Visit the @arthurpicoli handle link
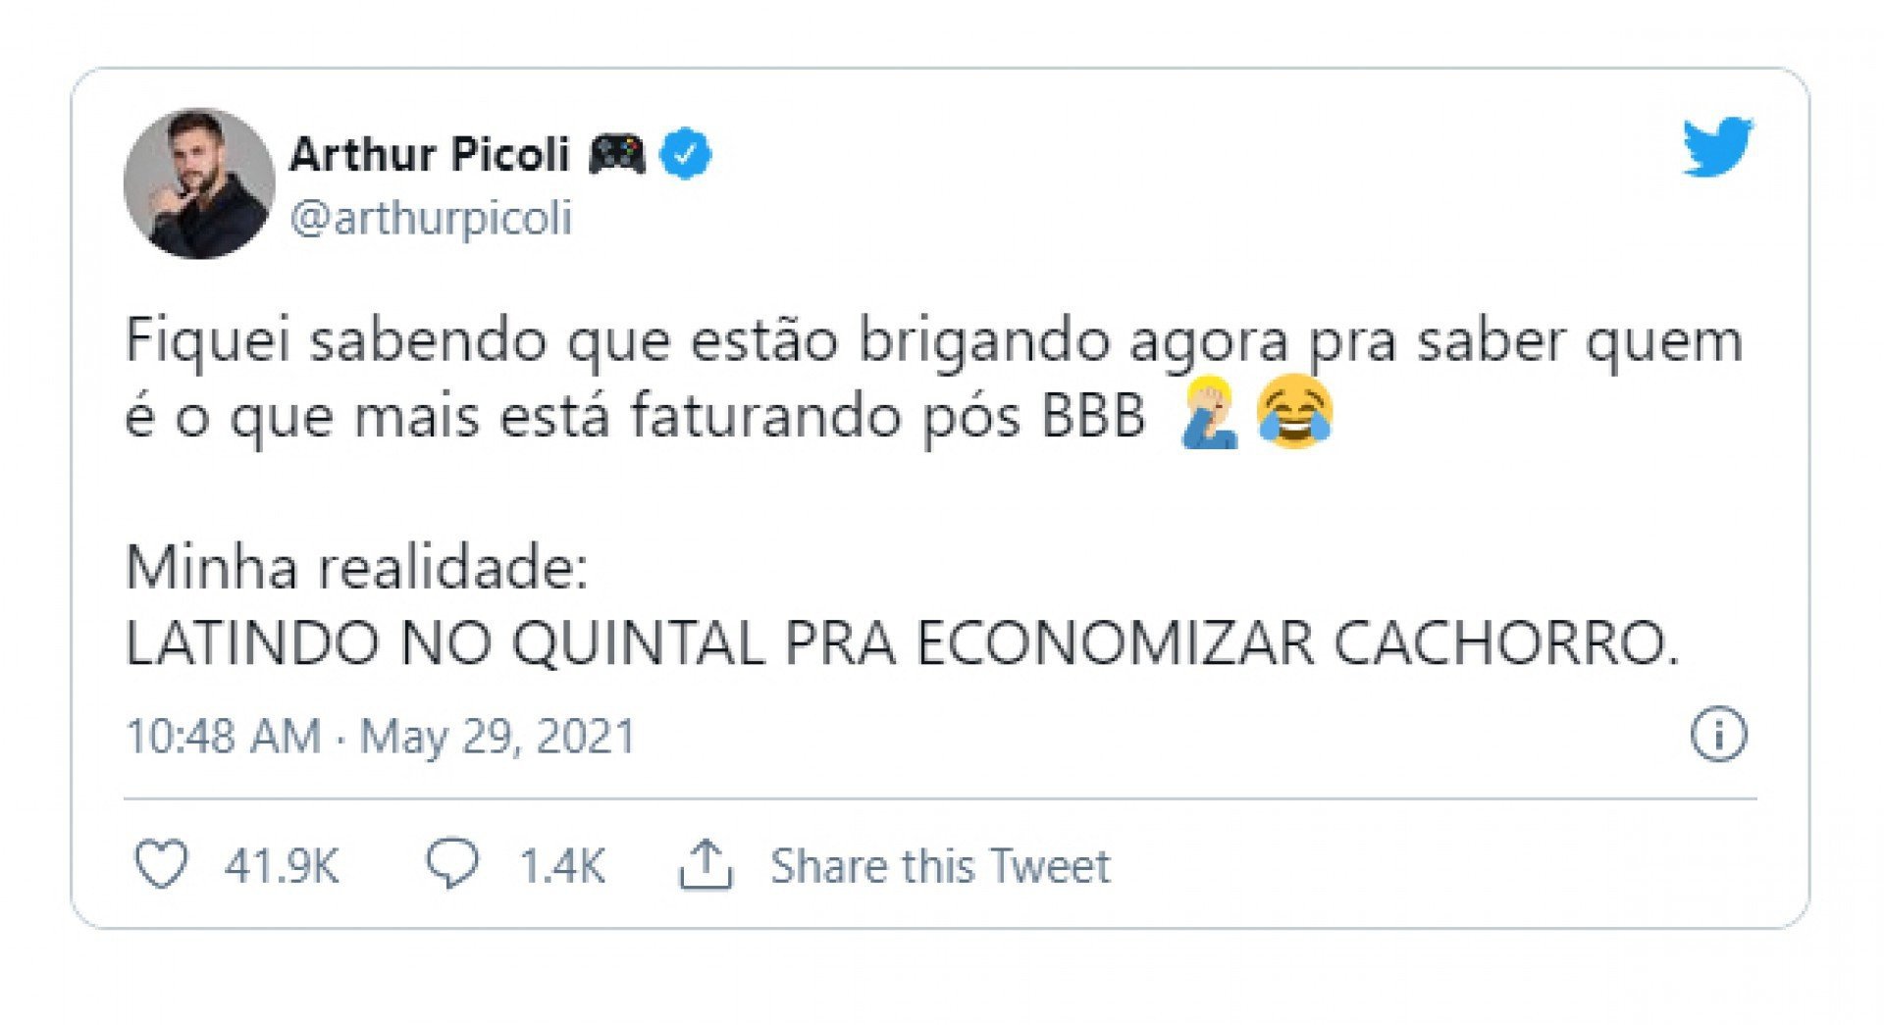 [x=431, y=218]
